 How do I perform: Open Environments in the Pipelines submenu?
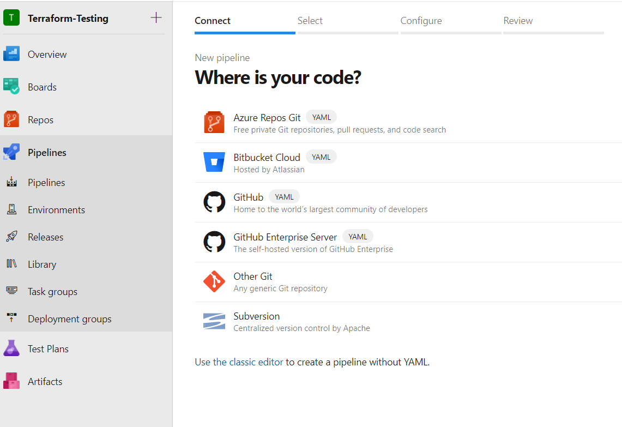click(56, 210)
